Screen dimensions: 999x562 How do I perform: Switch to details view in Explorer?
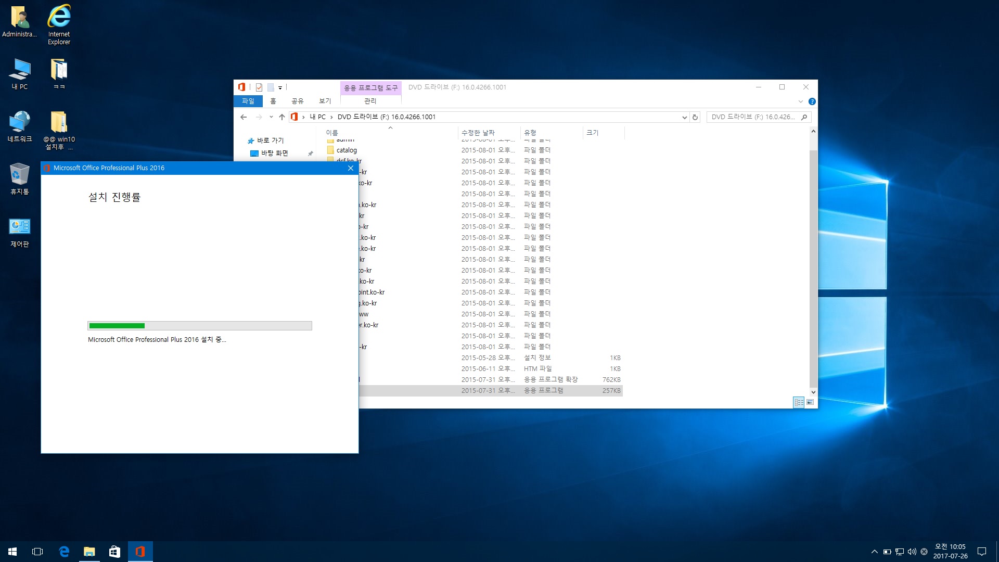click(799, 402)
